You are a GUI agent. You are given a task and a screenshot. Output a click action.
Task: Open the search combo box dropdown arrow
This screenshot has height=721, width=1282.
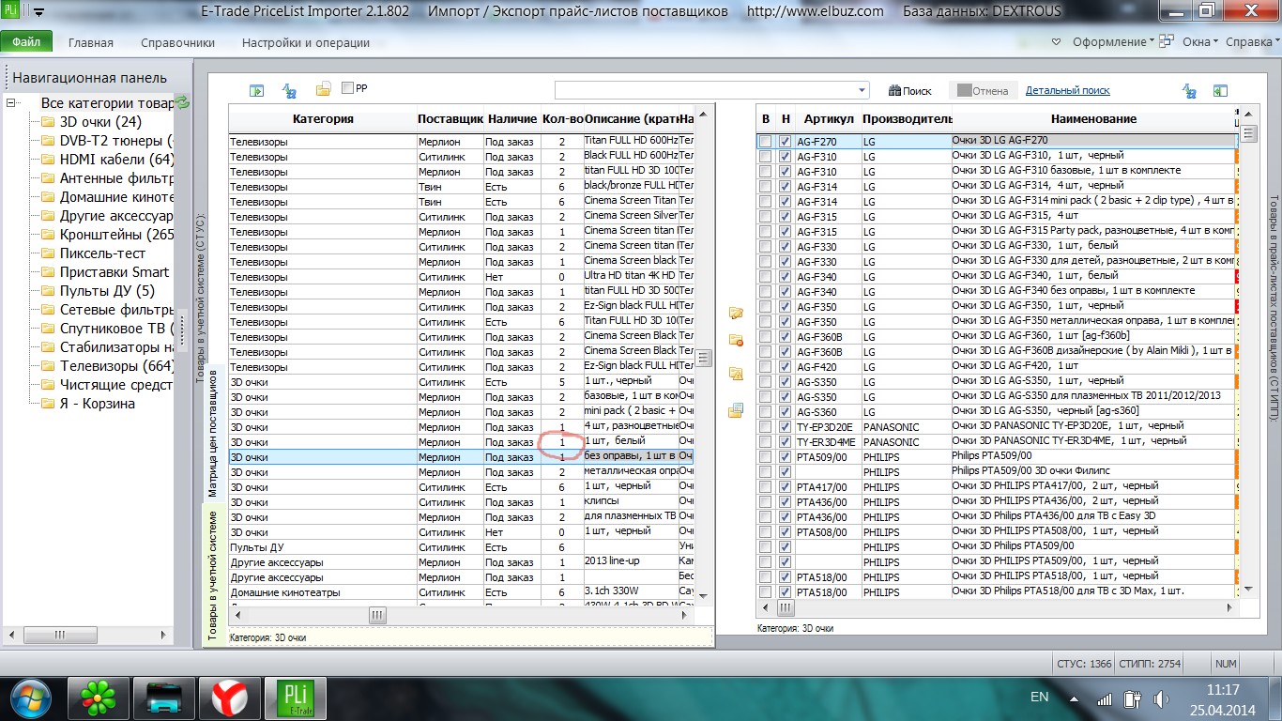pyautogui.click(x=862, y=91)
